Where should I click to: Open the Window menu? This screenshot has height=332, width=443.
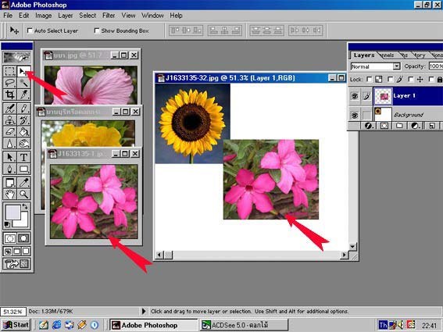(x=152, y=16)
